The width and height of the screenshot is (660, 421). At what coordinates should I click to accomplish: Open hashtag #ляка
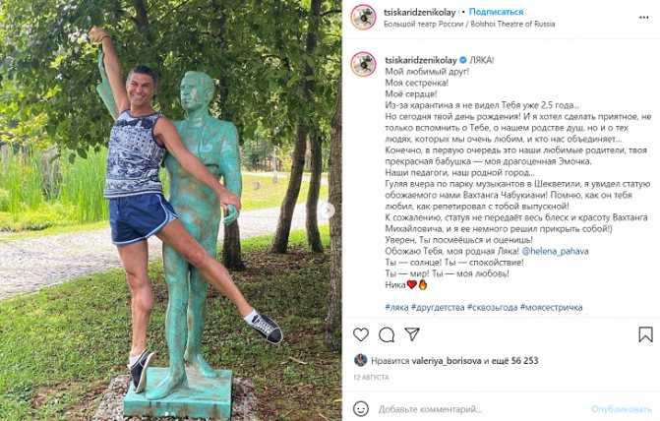coord(396,307)
